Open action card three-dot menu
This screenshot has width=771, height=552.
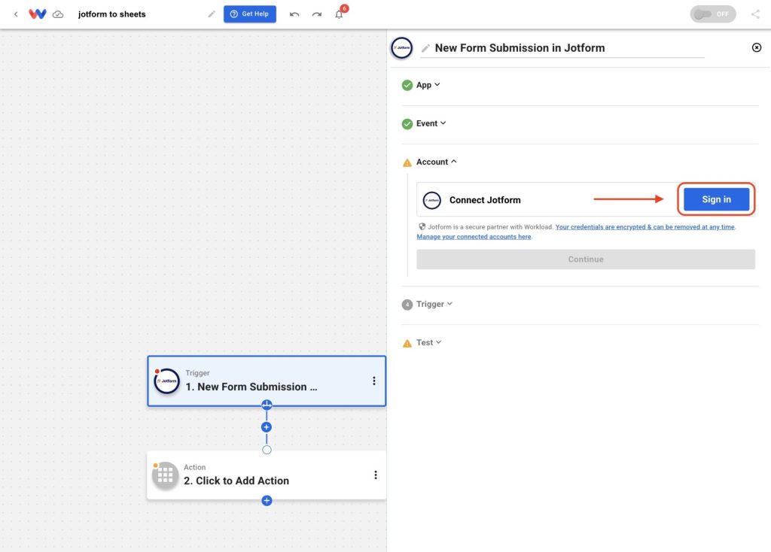point(376,475)
